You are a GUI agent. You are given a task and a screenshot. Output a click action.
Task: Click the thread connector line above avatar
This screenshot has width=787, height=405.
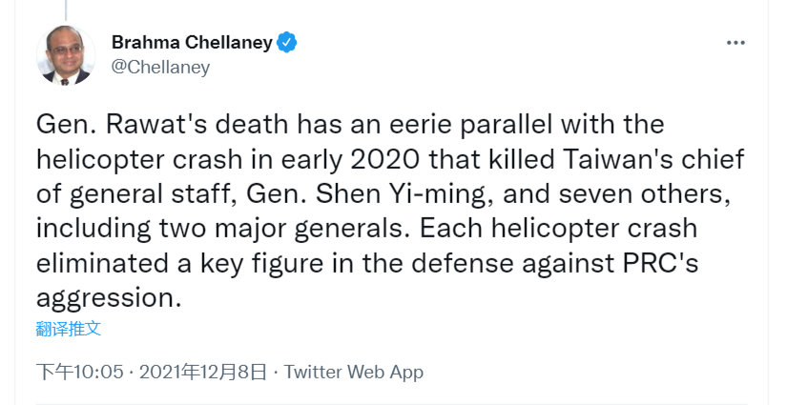66,10
